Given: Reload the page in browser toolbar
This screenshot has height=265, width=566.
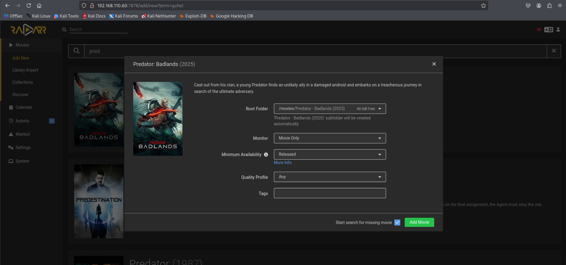Looking at the screenshot, I should tap(29, 6).
